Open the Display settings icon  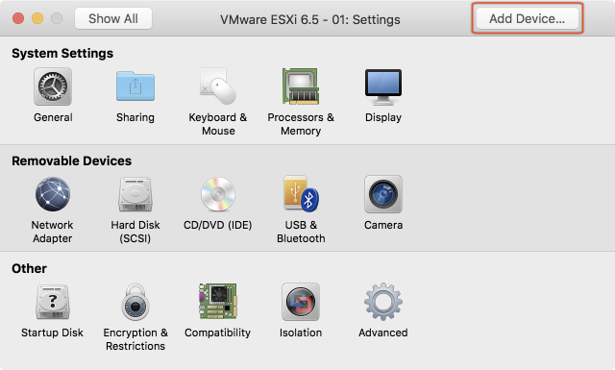click(x=383, y=87)
